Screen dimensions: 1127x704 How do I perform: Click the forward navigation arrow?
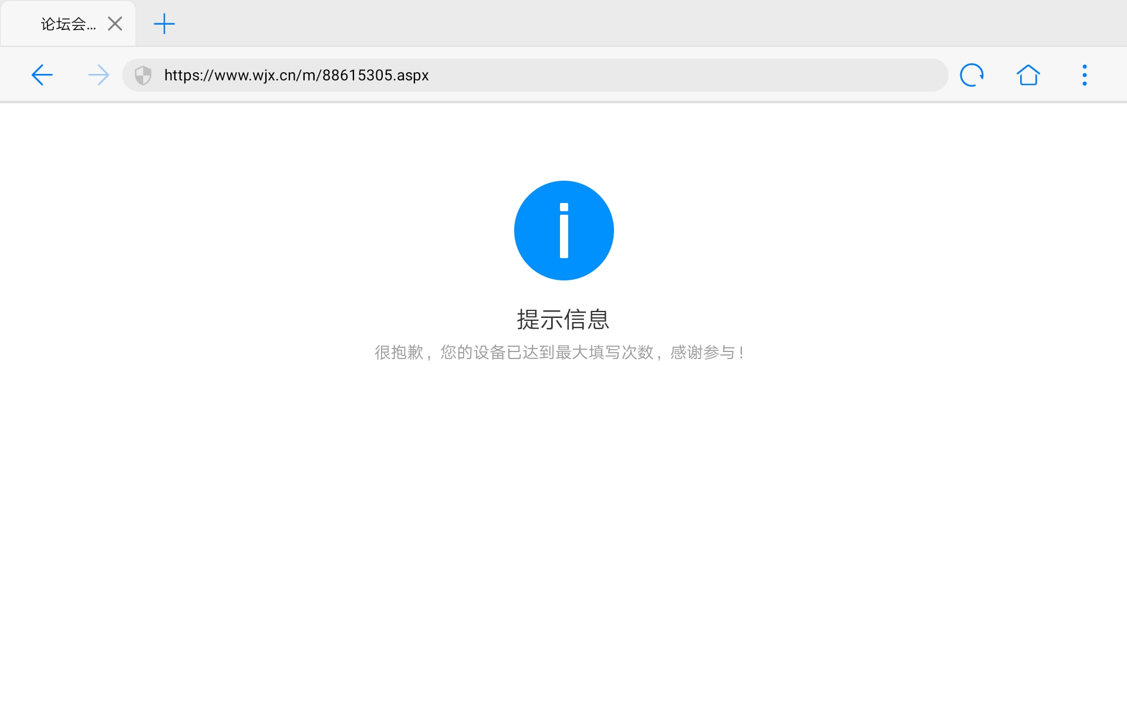pos(98,75)
